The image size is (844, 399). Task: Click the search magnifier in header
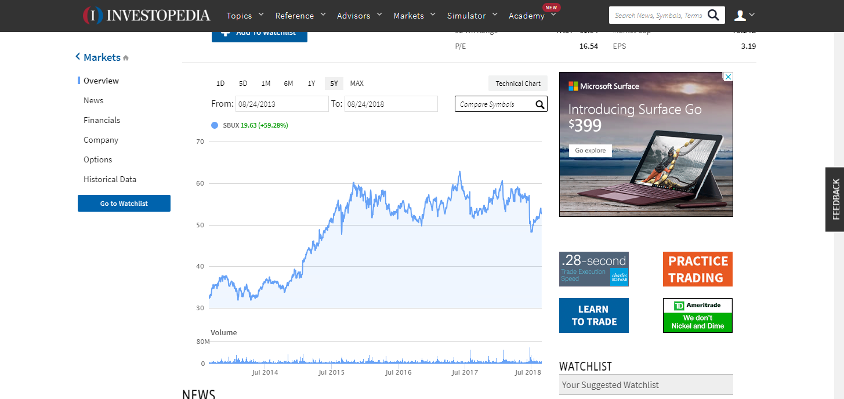tap(713, 15)
